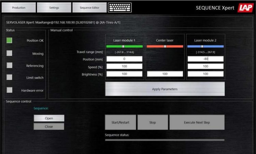Stop the running sequence
The height and width of the screenshot is (154, 256).
click(x=153, y=122)
